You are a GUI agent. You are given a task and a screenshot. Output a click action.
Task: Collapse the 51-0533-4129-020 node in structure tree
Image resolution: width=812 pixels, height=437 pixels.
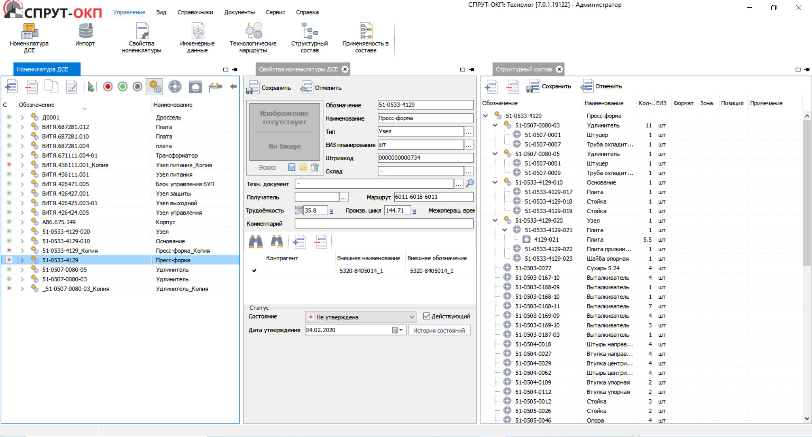(495, 220)
